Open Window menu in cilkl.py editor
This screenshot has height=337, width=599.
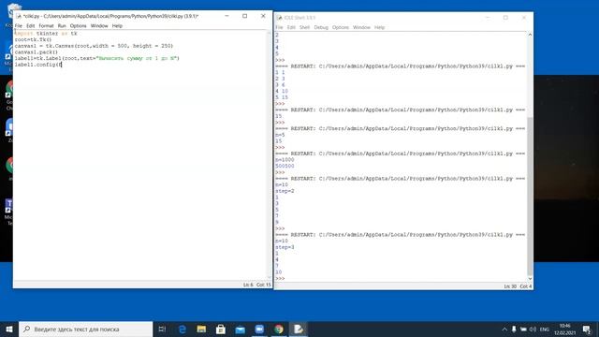[x=99, y=25]
